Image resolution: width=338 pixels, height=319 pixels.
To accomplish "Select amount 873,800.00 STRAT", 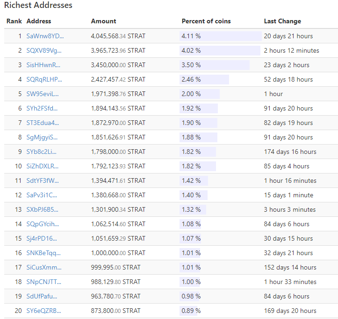I will 115,311.
